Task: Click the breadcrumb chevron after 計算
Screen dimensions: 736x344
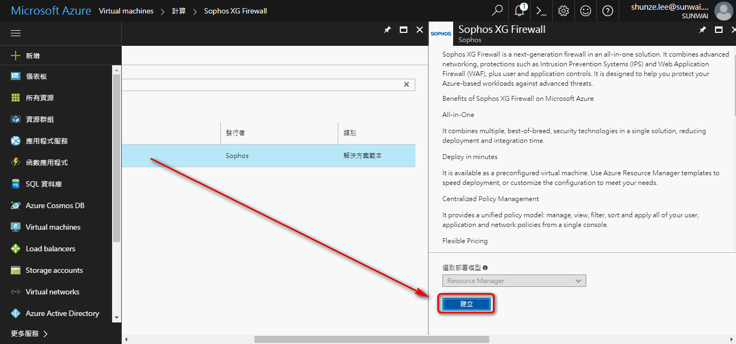Action: pos(195,11)
